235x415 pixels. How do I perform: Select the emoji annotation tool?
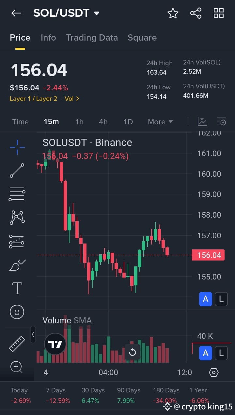point(16,312)
